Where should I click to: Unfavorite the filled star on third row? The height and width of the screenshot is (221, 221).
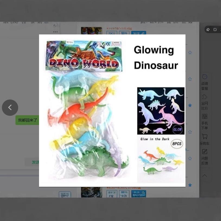[190, 105]
